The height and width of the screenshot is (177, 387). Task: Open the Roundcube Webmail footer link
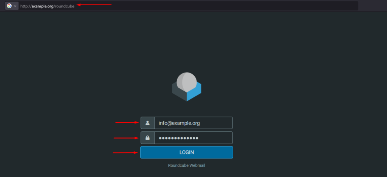point(186,165)
